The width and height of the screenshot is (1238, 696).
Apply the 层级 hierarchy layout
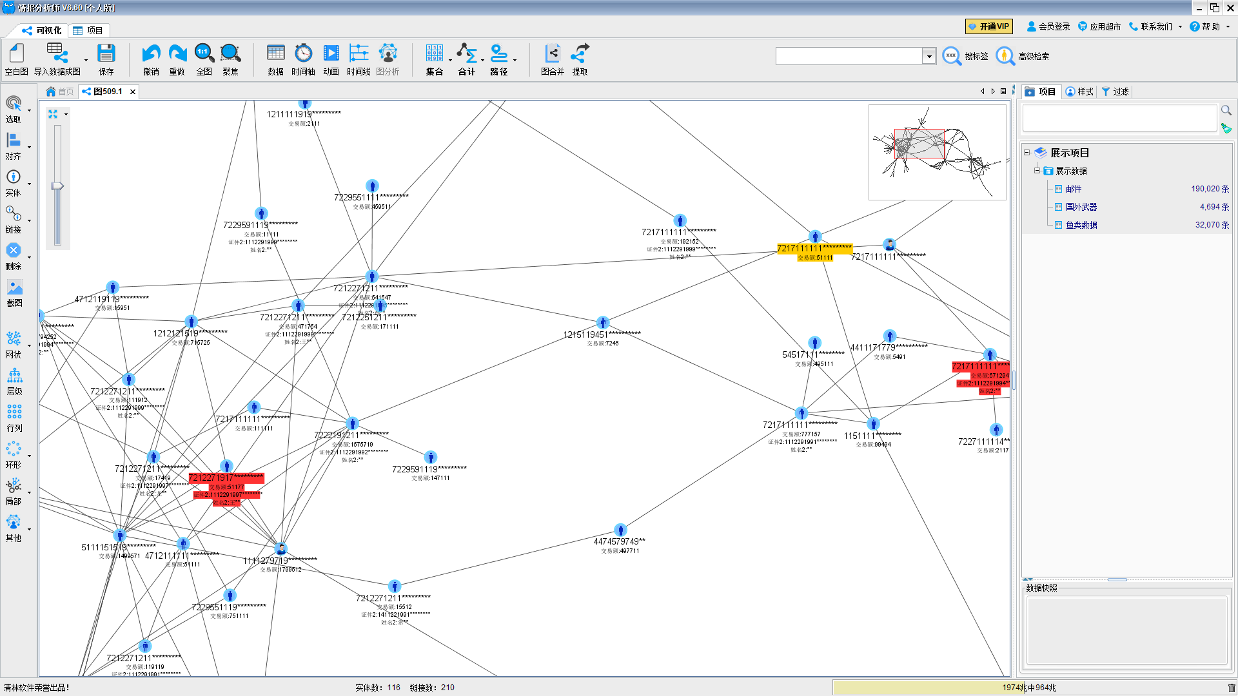click(14, 381)
